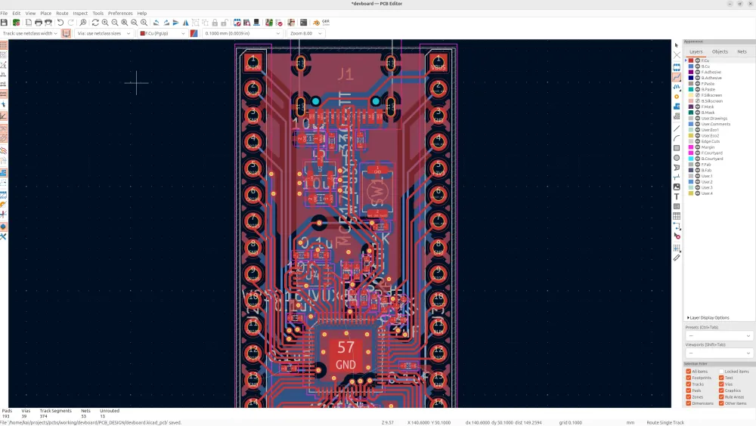Click the Print icon
Screen dimensions: 756x426
pyautogui.click(x=39, y=23)
